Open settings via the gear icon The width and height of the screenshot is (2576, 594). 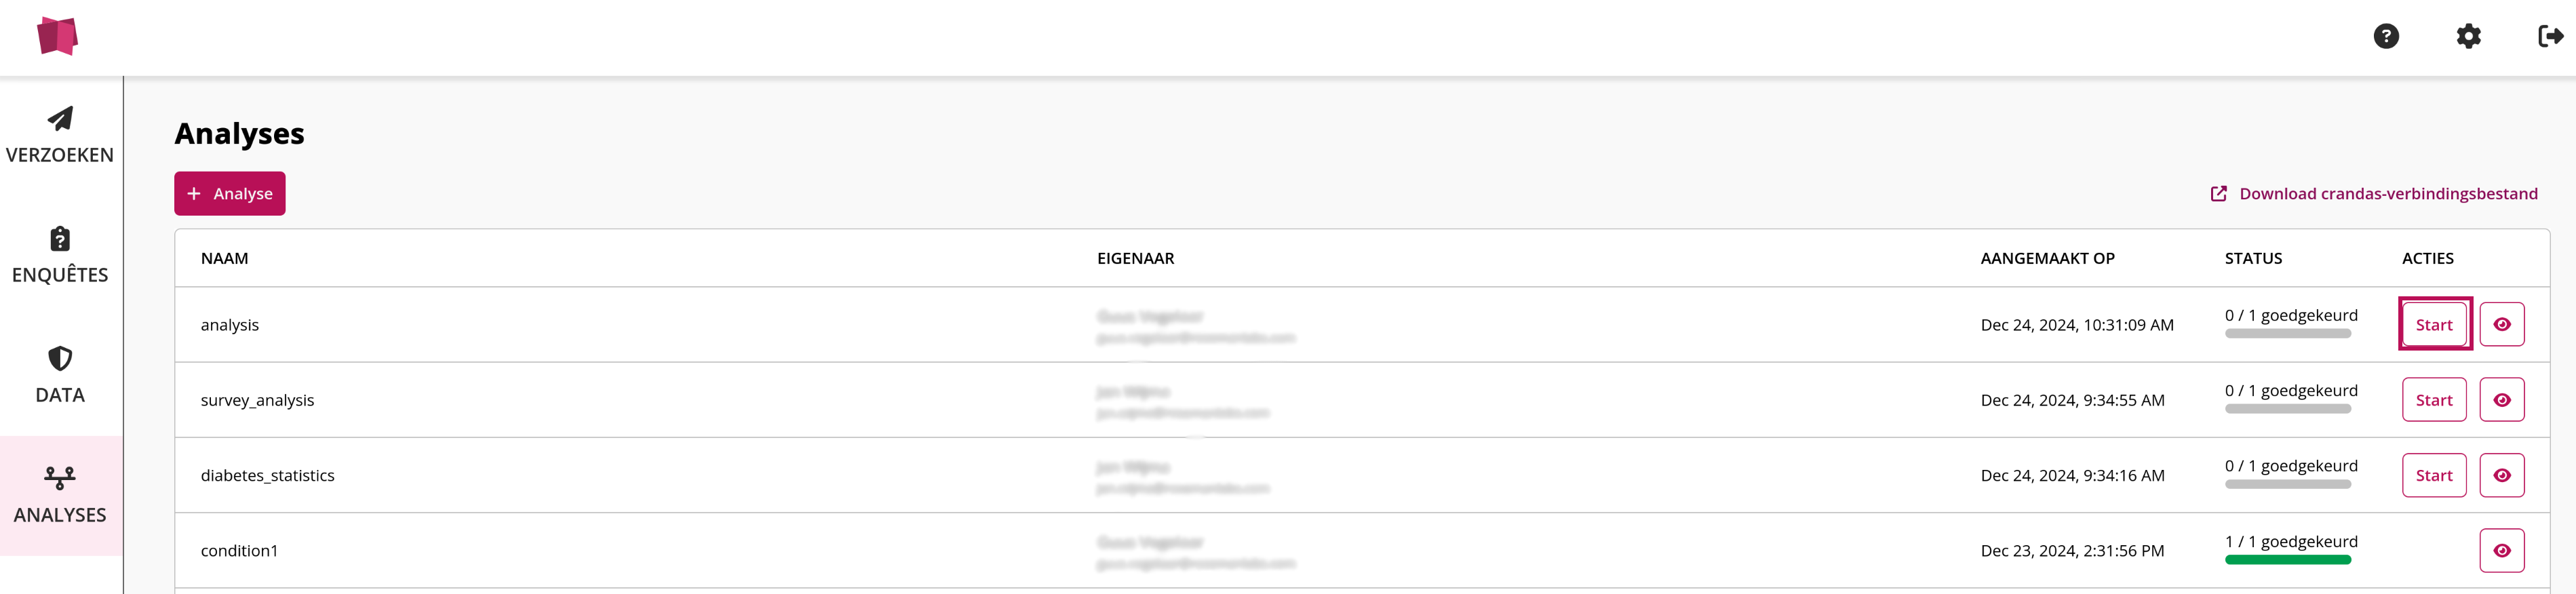pos(2468,37)
